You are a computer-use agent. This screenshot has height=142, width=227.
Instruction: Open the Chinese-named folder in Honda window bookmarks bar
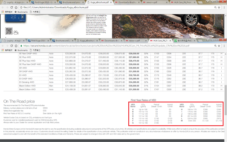click(x=35, y=50)
